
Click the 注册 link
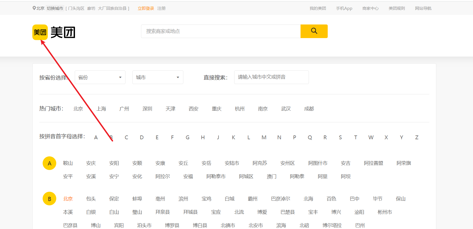point(161,8)
